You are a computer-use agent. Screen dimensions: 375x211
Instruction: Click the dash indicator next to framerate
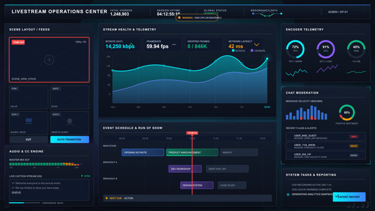coord(174,45)
